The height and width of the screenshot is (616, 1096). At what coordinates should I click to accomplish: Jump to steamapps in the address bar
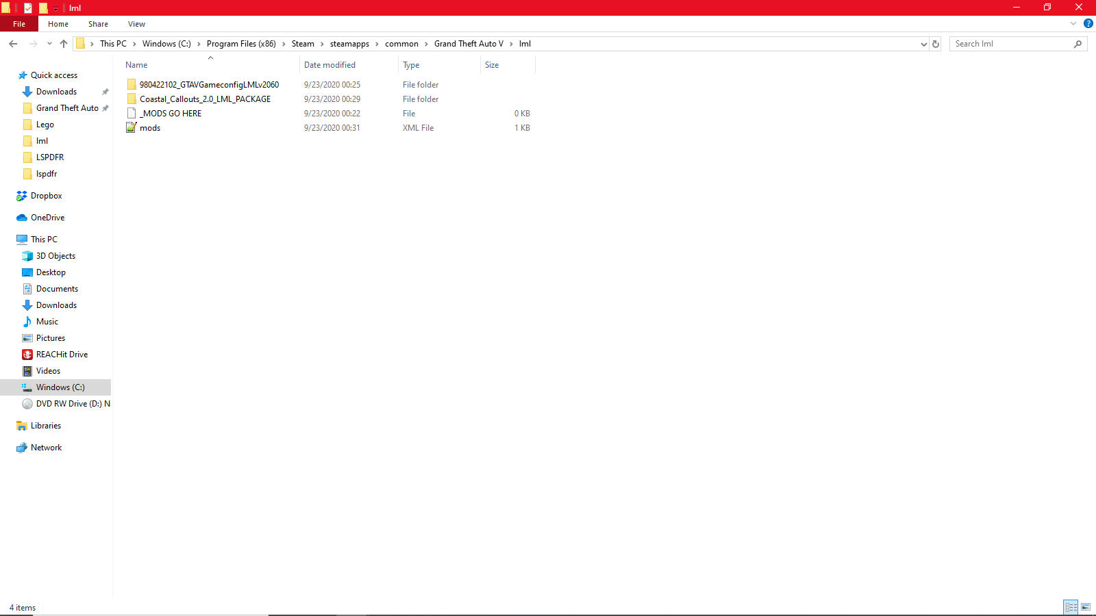point(349,44)
